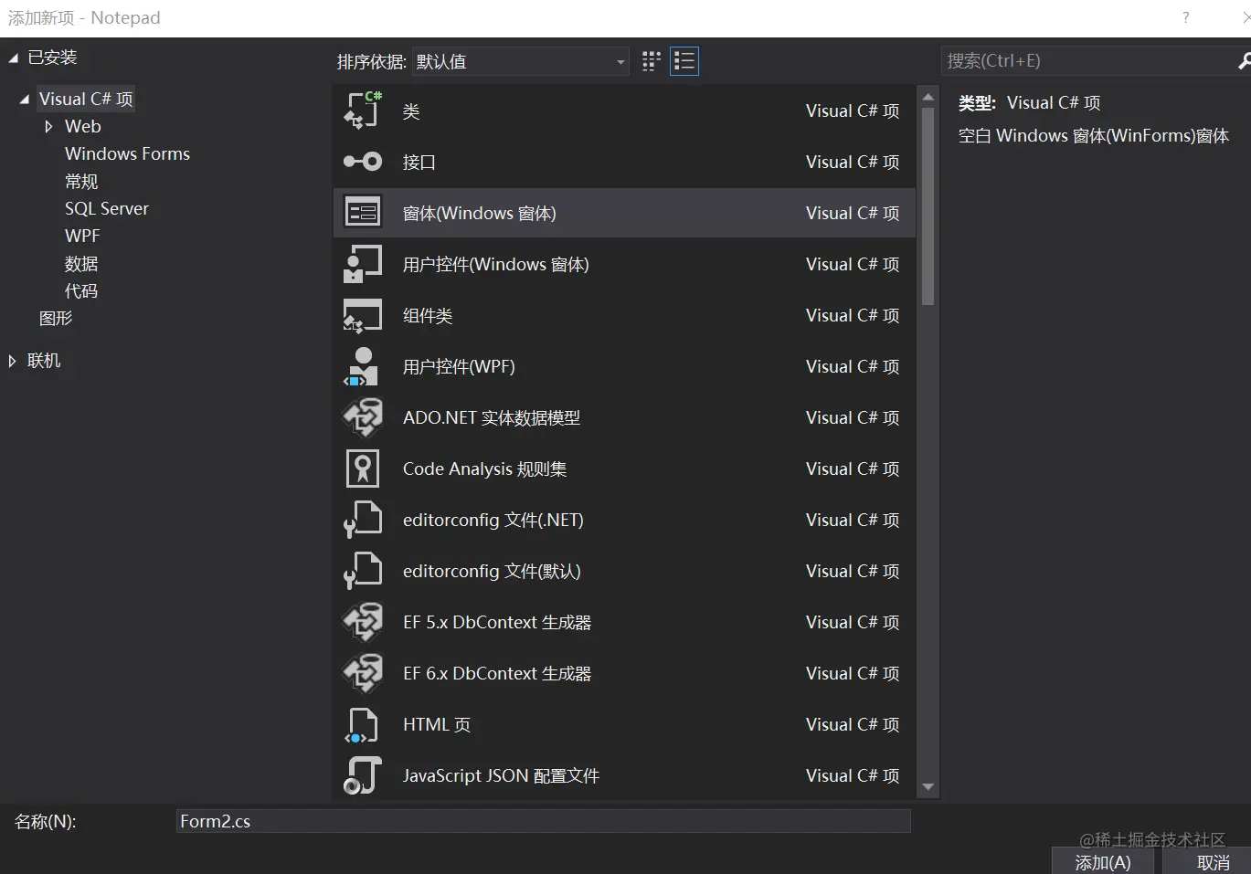This screenshot has width=1251, height=874.
Task: Select the HTML 页 template name
Action: coord(437,725)
